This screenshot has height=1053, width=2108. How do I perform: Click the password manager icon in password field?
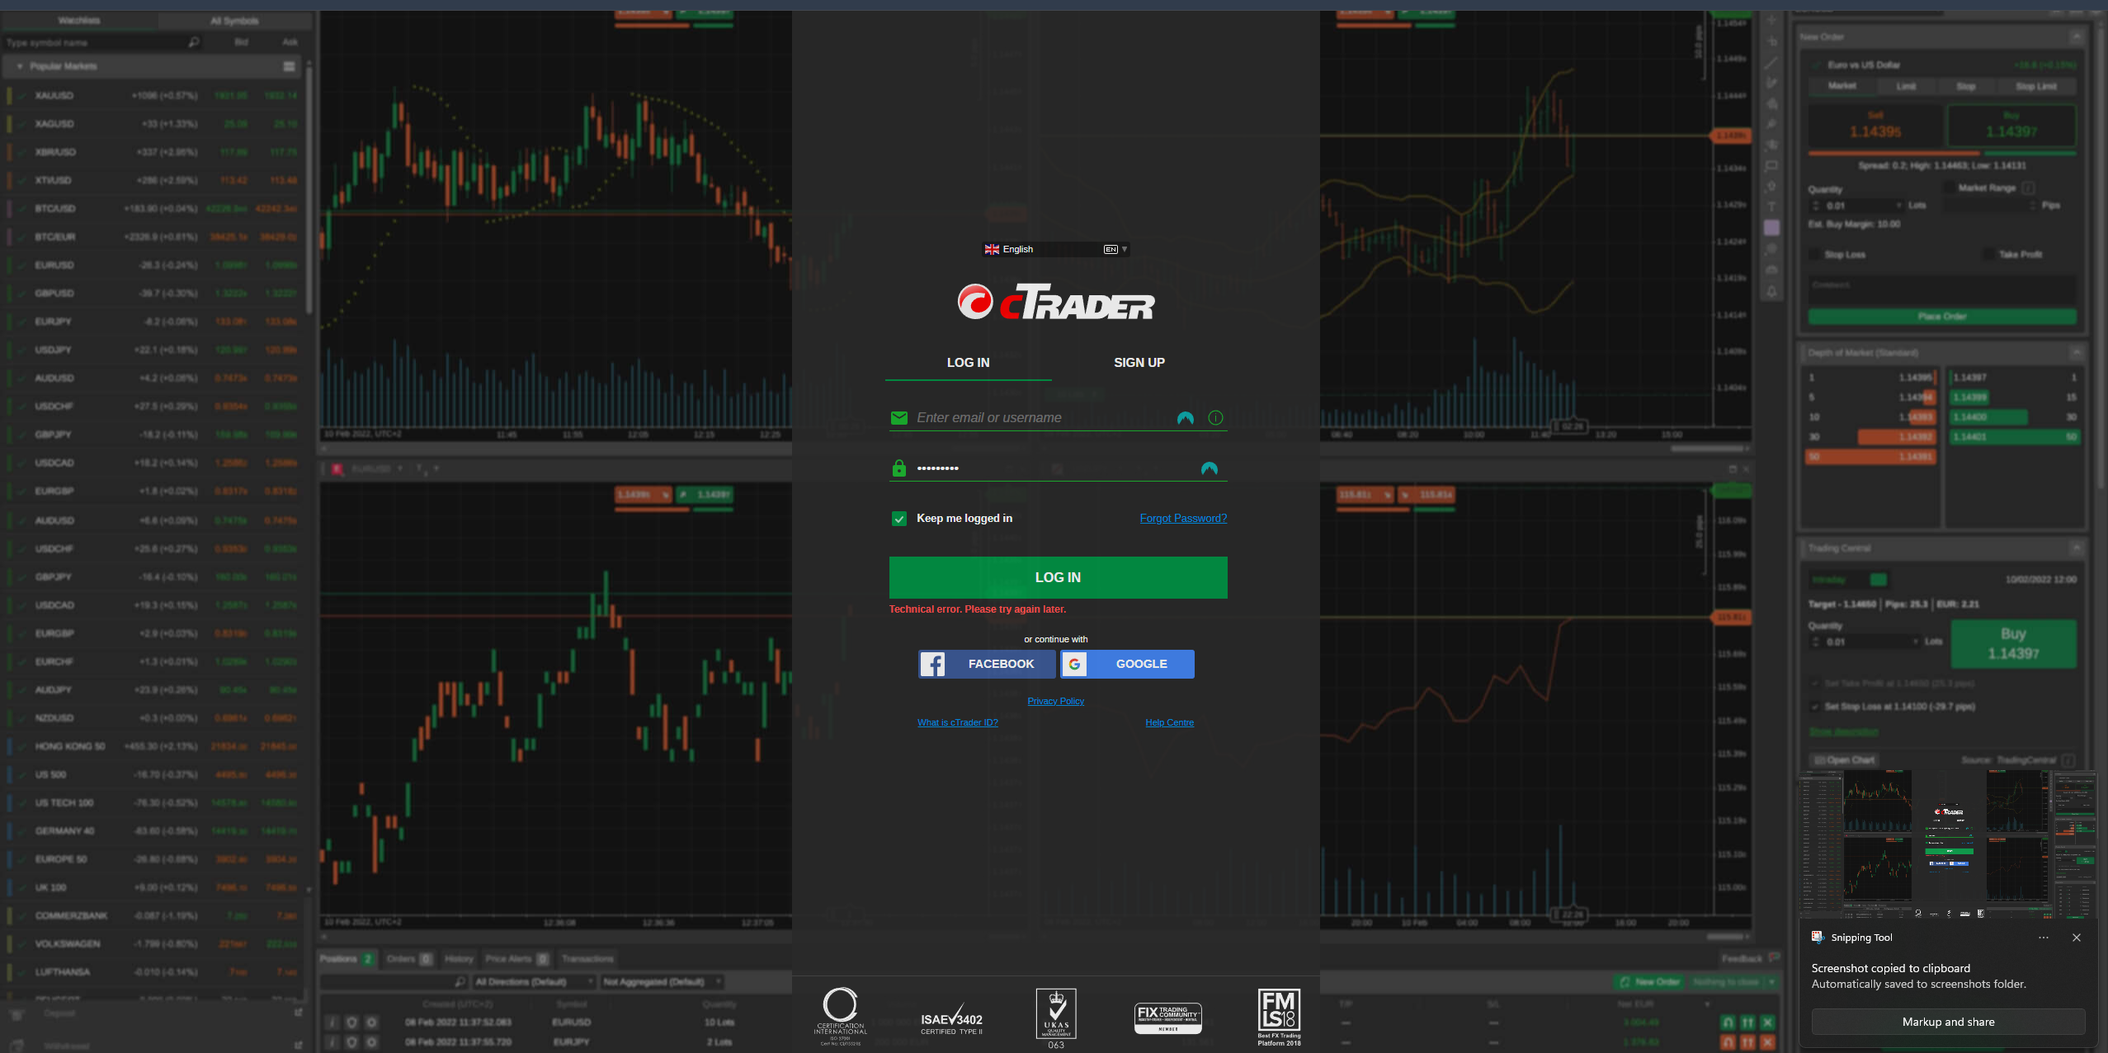(1209, 468)
